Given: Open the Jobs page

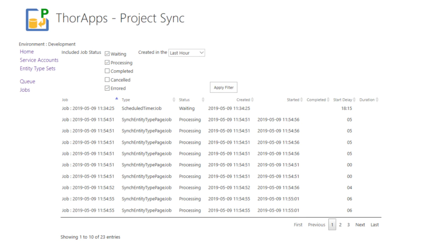Looking at the screenshot, I should click(25, 90).
